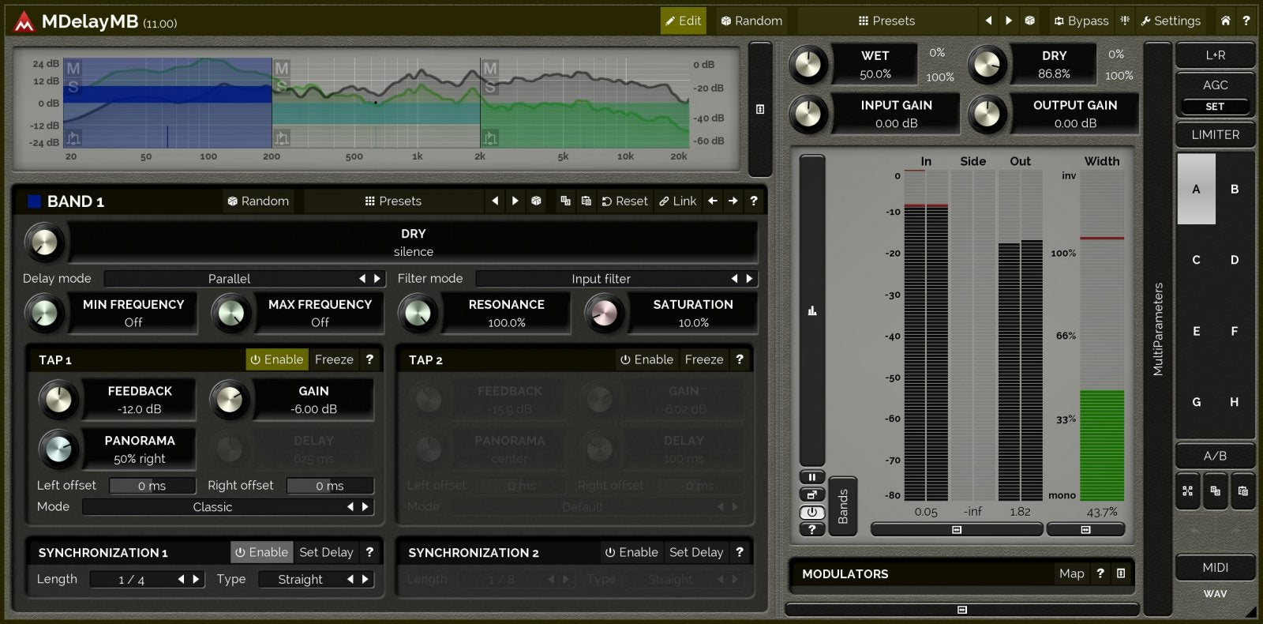1263x624 pixels.
Task: Click the global Random button
Action: (x=751, y=21)
